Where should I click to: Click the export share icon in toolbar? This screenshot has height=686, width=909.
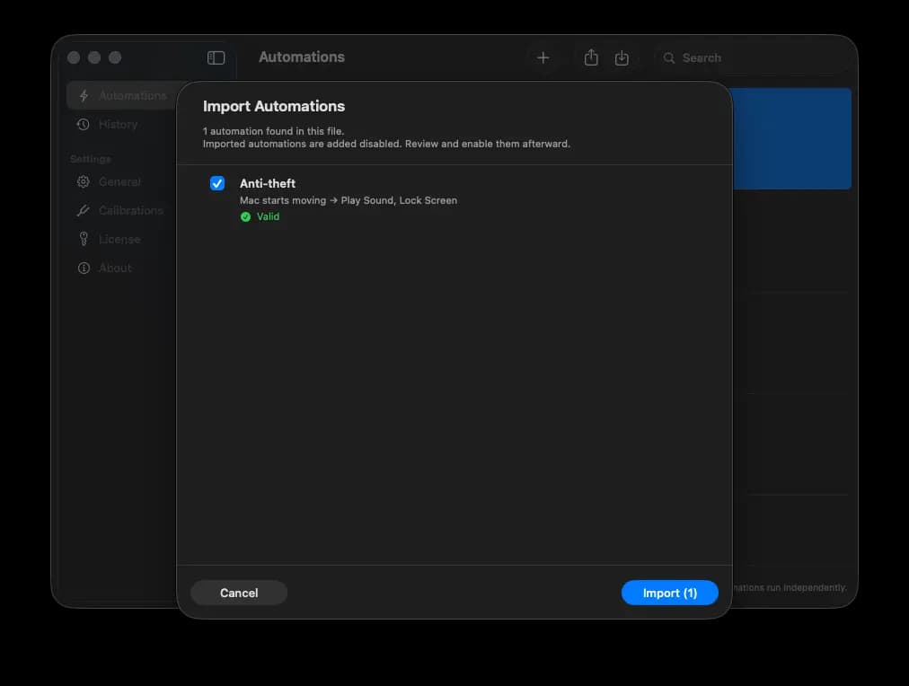[591, 57]
